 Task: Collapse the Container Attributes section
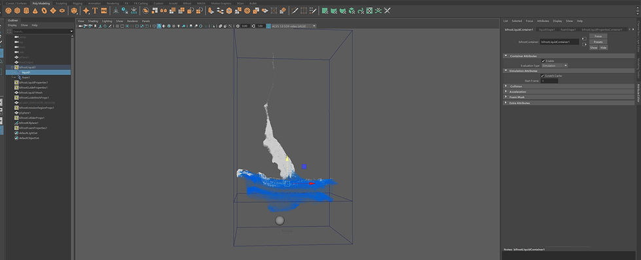point(505,56)
